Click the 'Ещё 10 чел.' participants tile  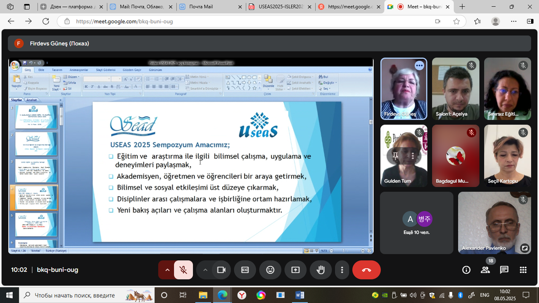pyautogui.click(x=416, y=222)
